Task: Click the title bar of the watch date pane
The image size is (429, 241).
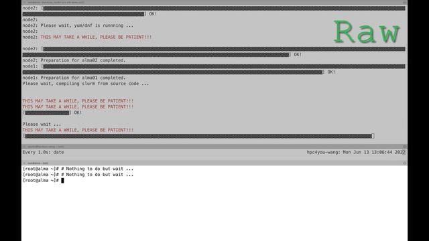Action: coord(214,147)
